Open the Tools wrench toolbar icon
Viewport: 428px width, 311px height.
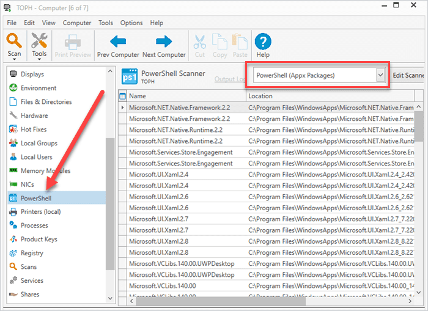click(x=39, y=40)
